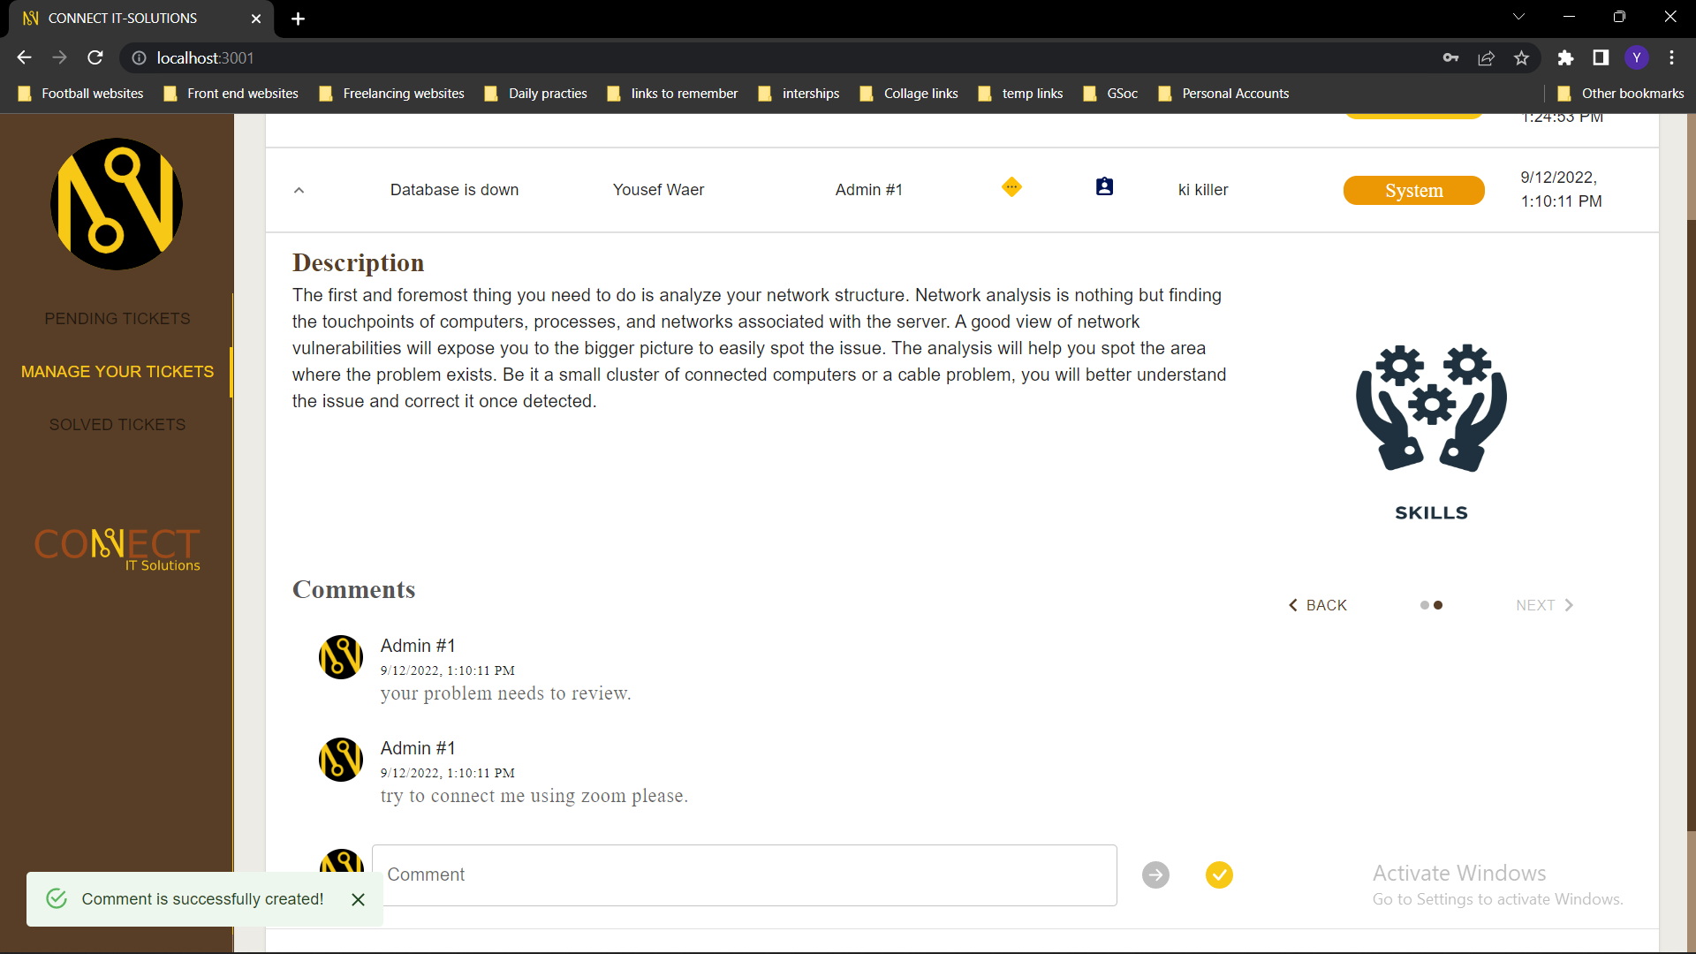
Task: Click the send comment arrow icon
Action: [1155, 874]
